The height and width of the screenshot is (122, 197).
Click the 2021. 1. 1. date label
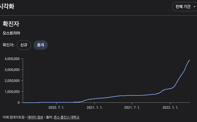click(x=94, y=108)
